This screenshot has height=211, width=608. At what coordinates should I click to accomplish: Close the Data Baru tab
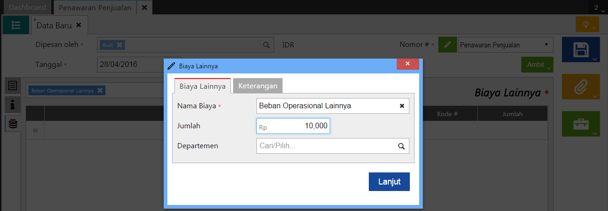[x=78, y=25]
